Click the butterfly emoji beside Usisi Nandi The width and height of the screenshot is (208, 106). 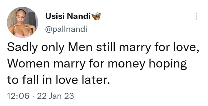(x=96, y=16)
